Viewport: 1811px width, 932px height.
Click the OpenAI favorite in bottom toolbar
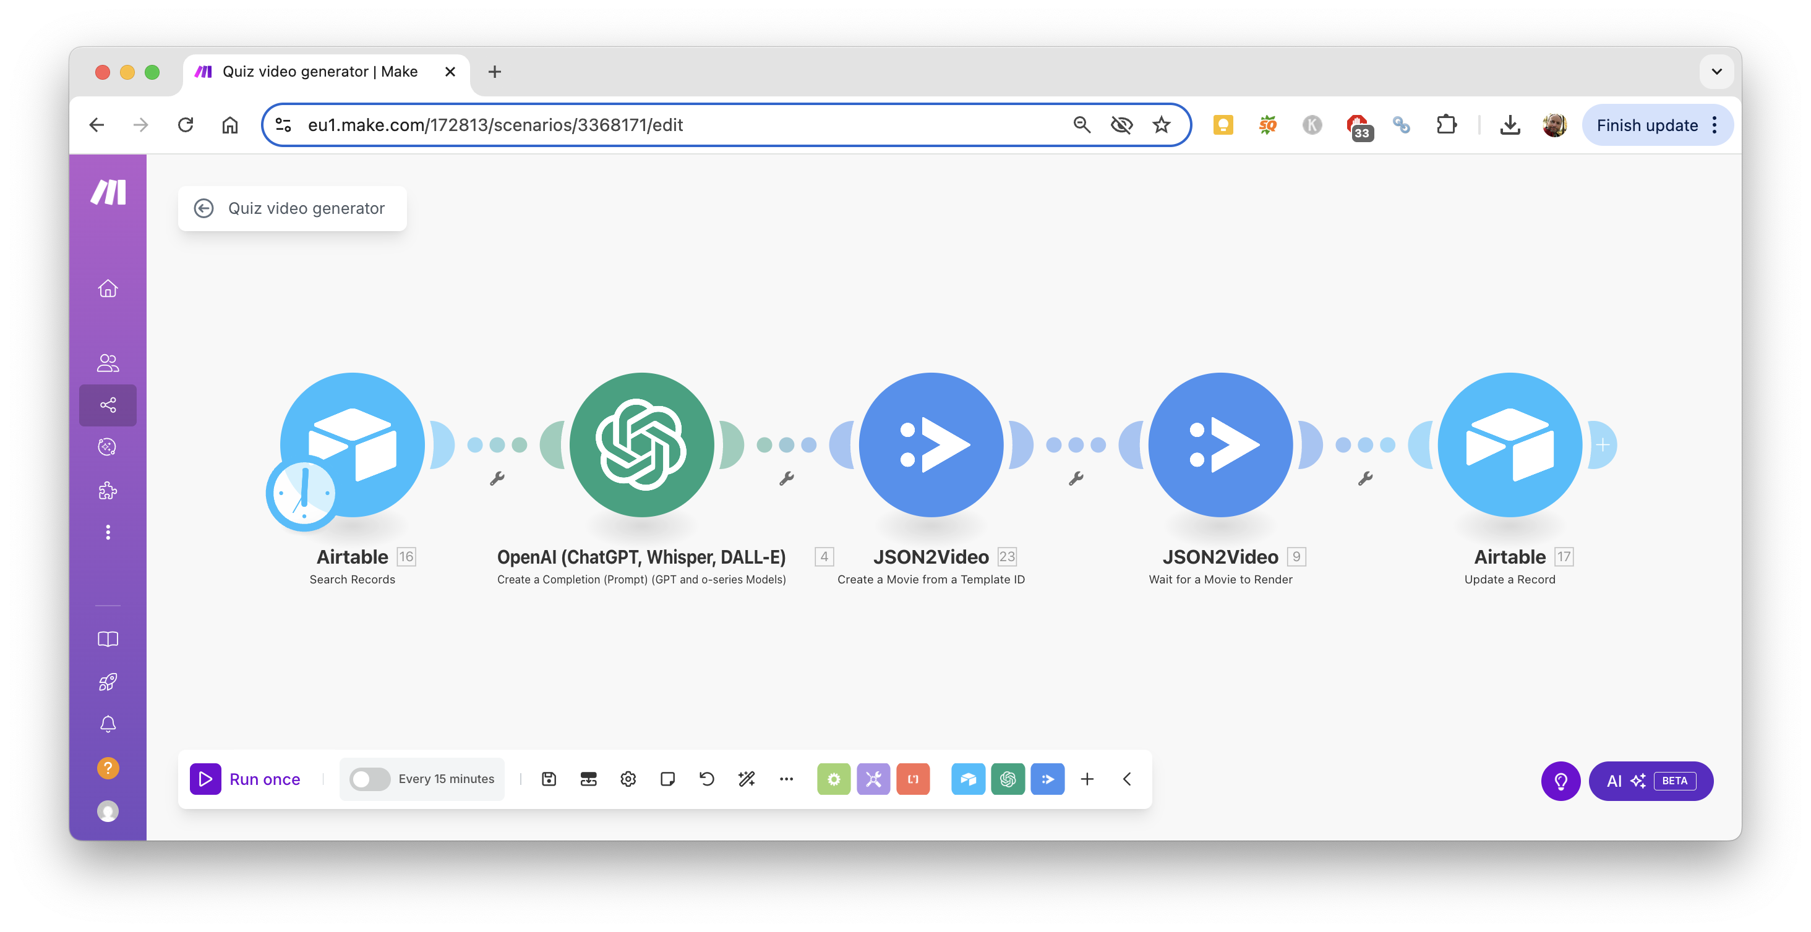click(1008, 779)
